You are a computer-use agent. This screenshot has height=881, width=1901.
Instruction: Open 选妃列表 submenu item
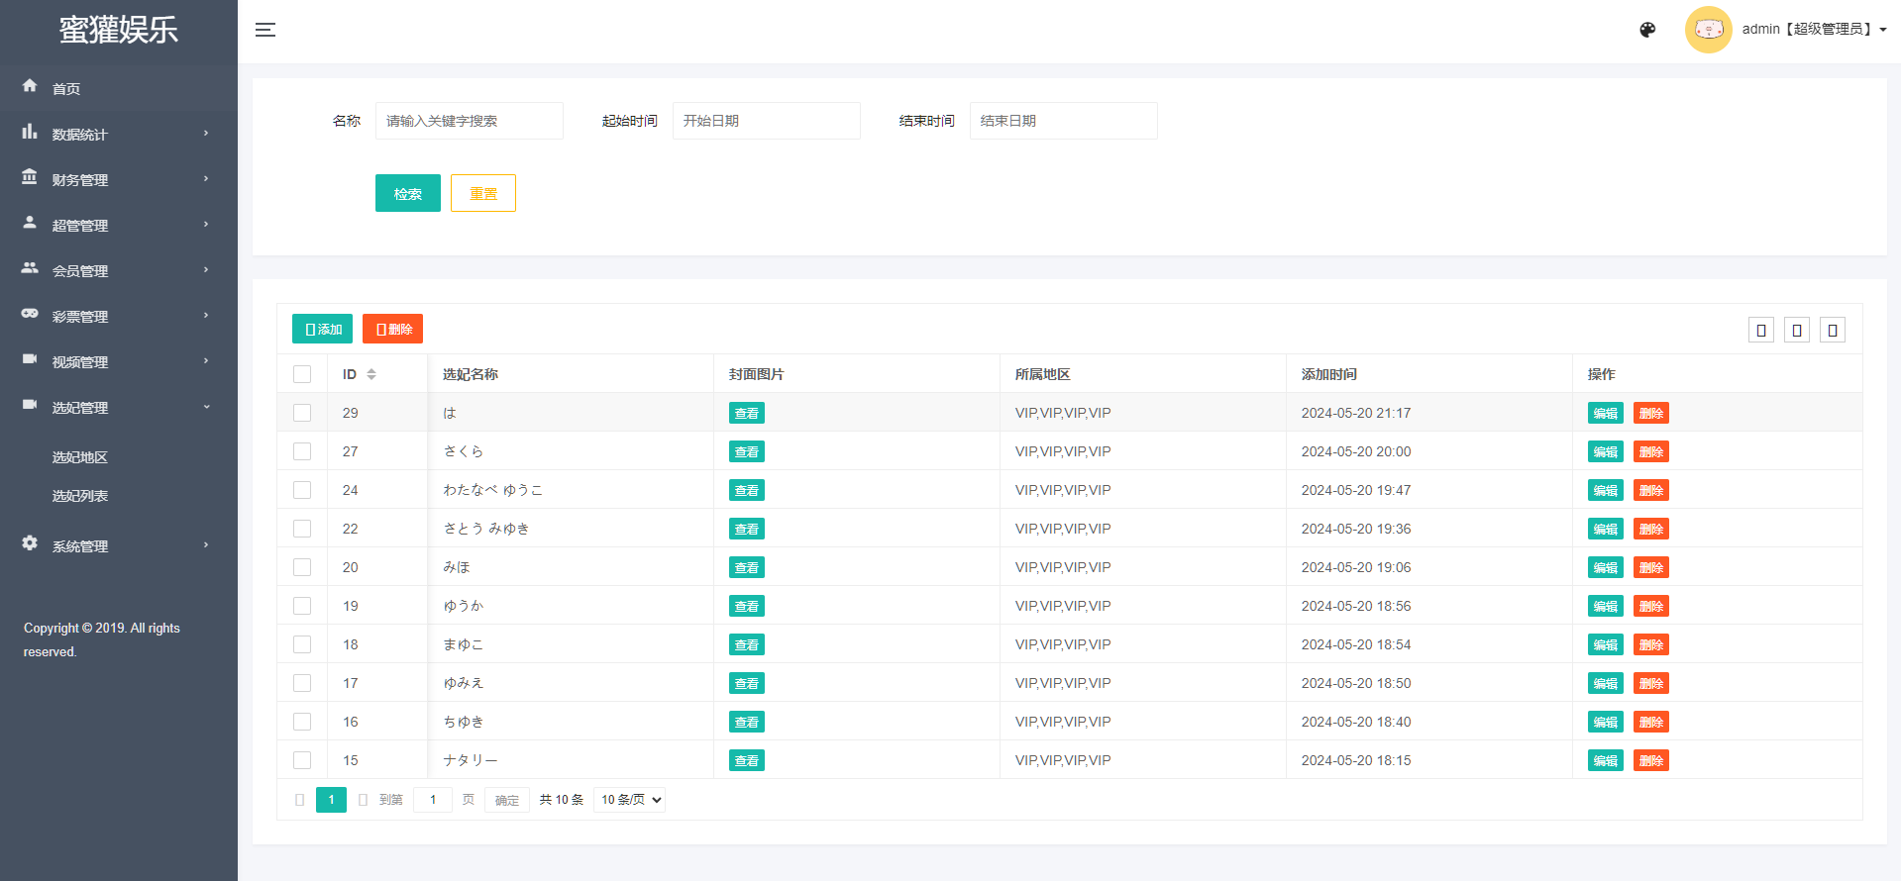click(x=80, y=496)
